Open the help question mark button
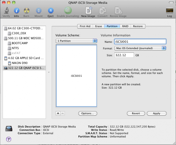 pos(9,139)
